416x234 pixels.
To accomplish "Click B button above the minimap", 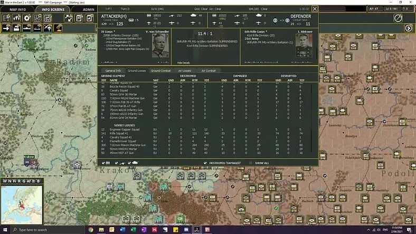I will (x=38, y=181).
